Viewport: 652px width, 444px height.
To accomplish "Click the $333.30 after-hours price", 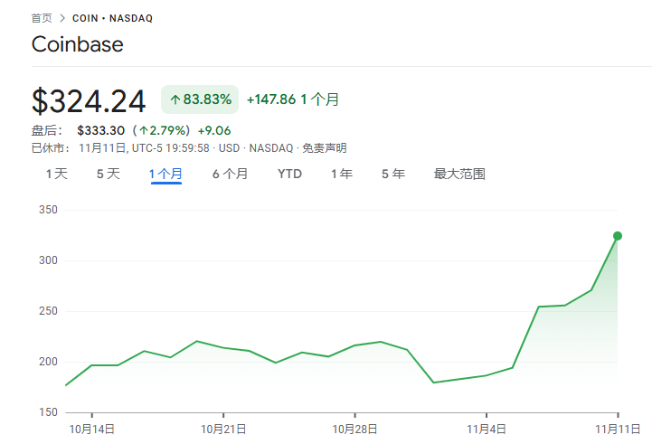I will (100, 130).
